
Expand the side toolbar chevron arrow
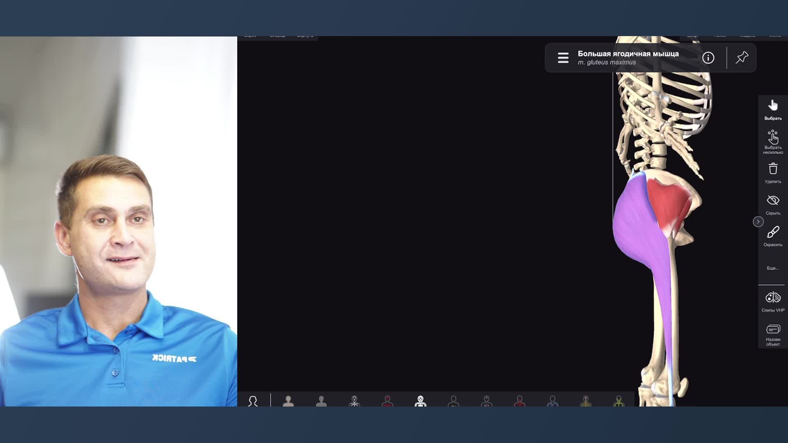click(758, 221)
